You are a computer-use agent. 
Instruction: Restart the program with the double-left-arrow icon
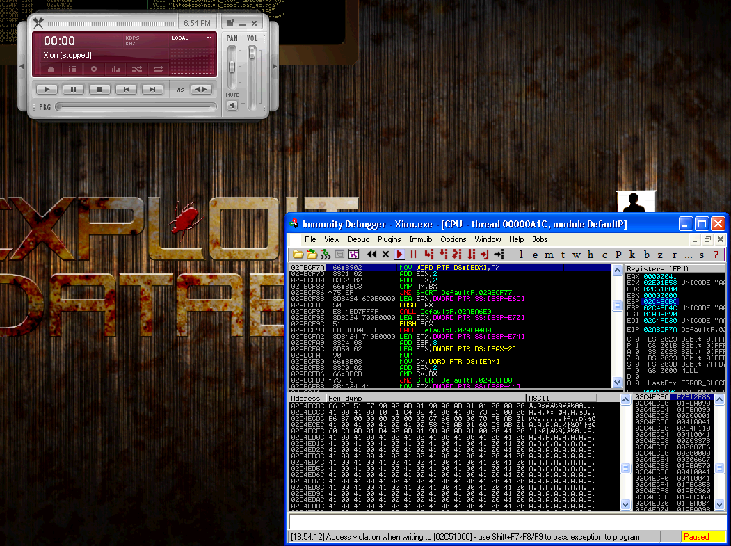371,255
